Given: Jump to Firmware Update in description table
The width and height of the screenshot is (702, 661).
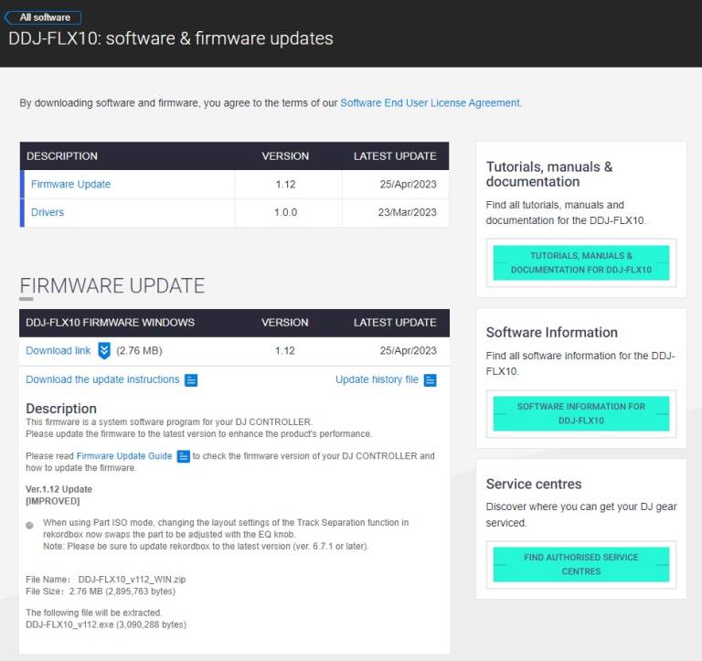Looking at the screenshot, I should [x=70, y=184].
